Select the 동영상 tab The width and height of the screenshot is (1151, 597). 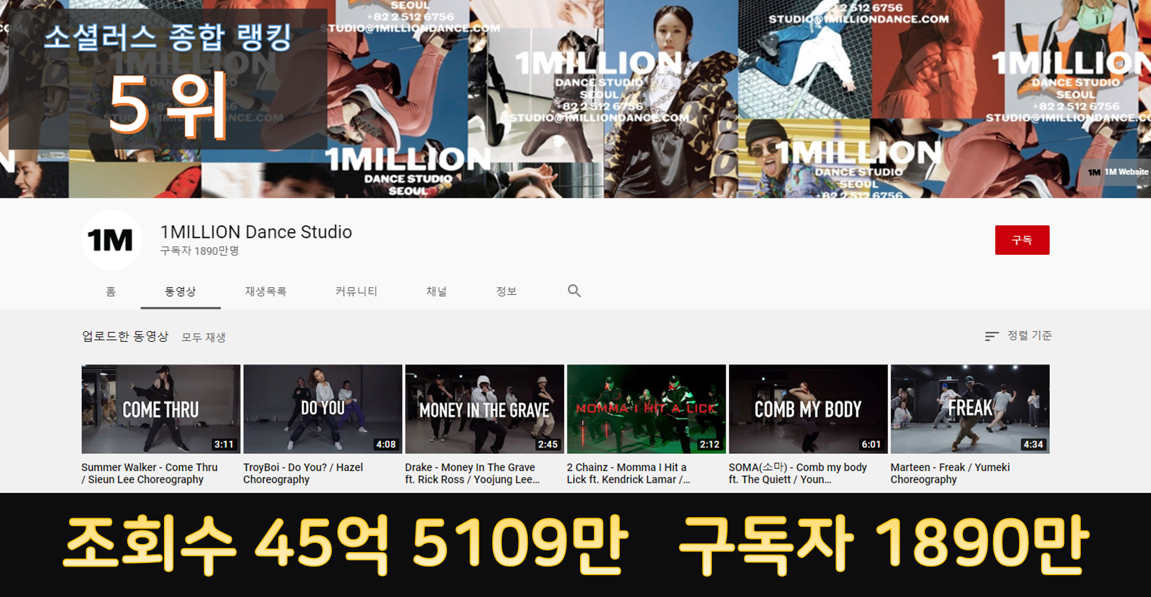[180, 292]
